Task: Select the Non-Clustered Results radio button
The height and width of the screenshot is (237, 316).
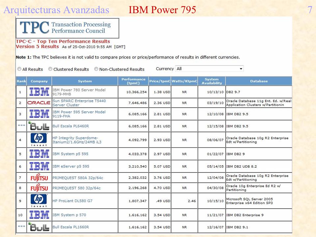Action: [x=96, y=69]
